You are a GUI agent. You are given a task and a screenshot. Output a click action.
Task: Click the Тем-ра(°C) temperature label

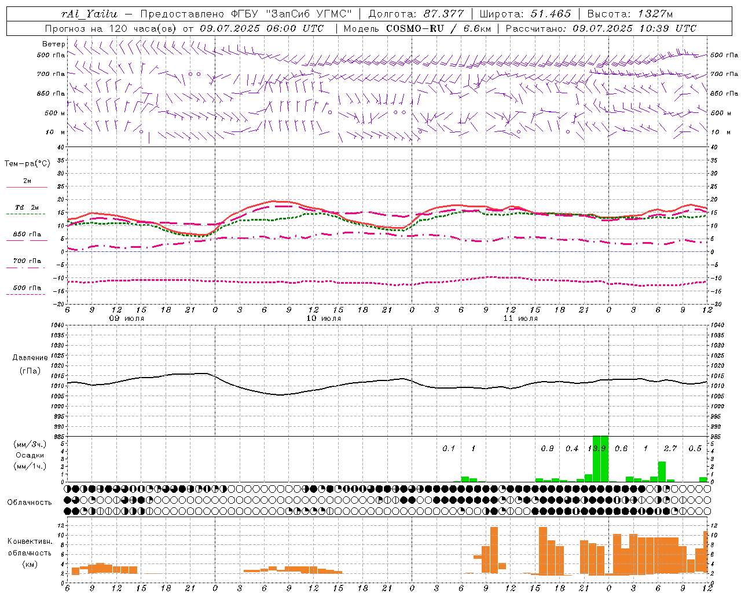click(x=28, y=164)
